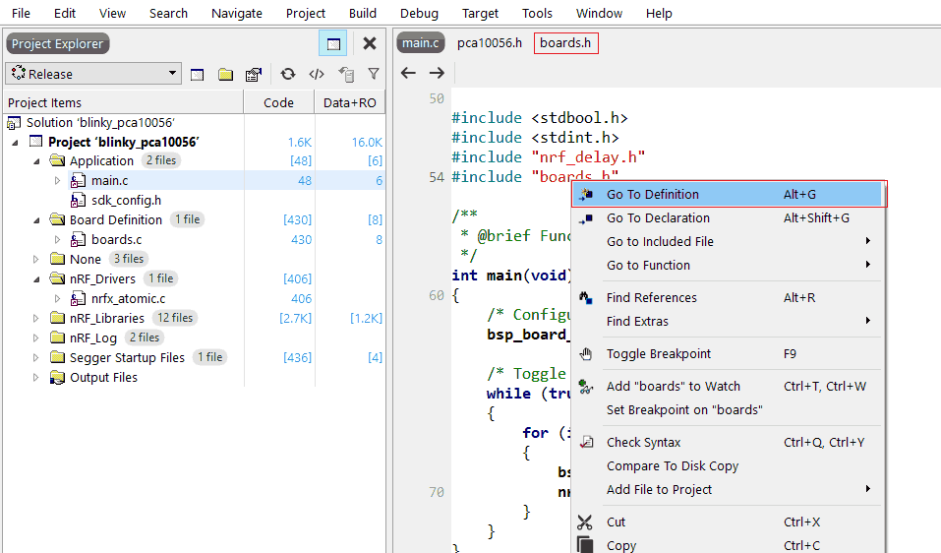The image size is (941, 553).
Task: Click the source code brackets icon
Action: [316, 74]
